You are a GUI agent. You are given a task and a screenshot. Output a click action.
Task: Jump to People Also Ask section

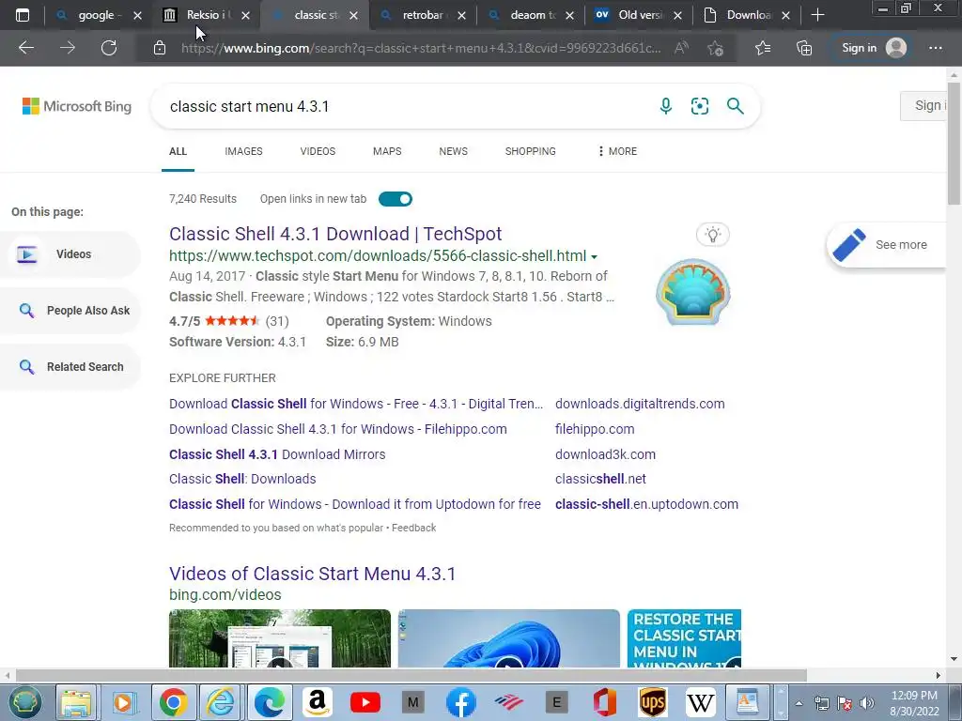(70, 310)
